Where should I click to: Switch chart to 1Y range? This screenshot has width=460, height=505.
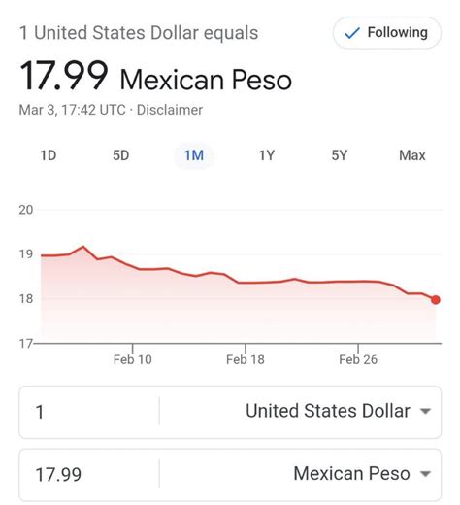[x=267, y=155]
